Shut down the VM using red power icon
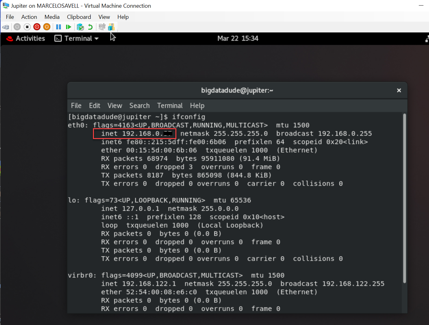Viewport: 429px width, 325px height. [37, 27]
